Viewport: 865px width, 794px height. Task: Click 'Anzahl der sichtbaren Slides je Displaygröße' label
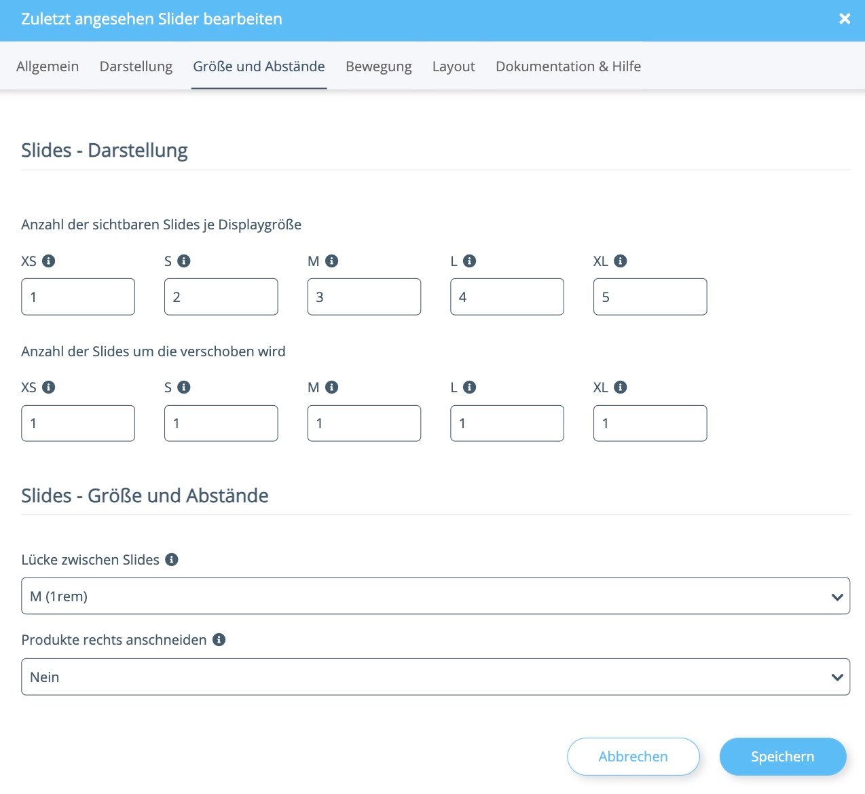tap(162, 225)
